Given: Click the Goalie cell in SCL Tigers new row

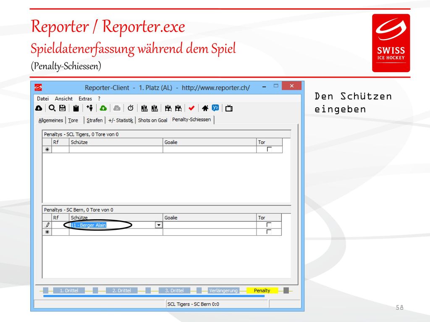Looking at the screenshot, I should click(x=210, y=150).
